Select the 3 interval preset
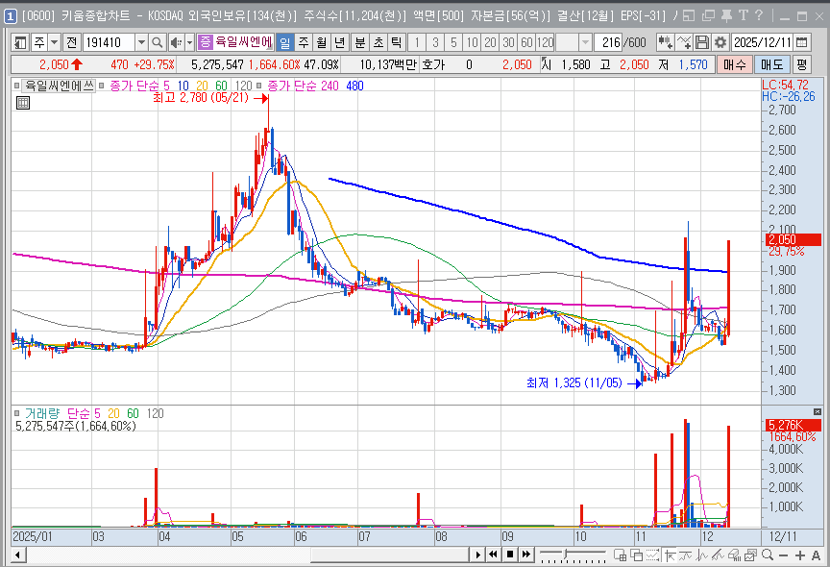This screenshot has width=830, height=567. coord(435,42)
